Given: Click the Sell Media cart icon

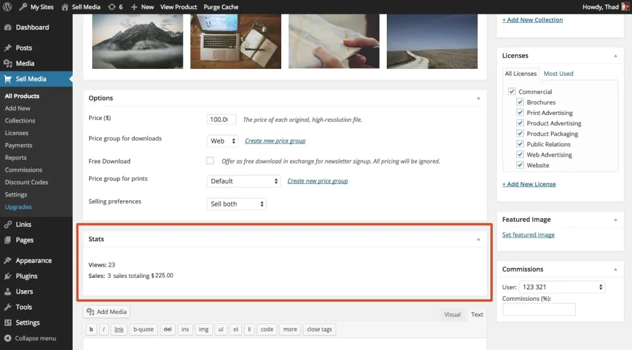Looking at the screenshot, I should click(8, 79).
